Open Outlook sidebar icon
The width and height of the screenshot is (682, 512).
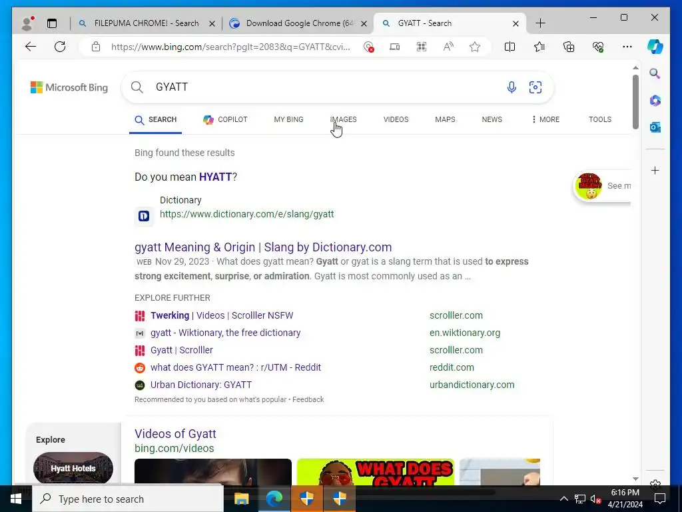tap(655, 127)
